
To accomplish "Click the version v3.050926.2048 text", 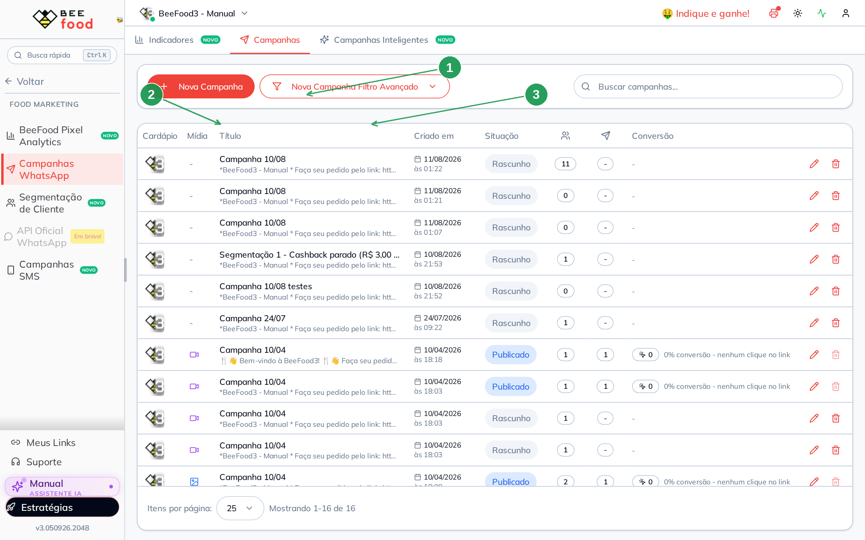I will (x=62, y=528).
